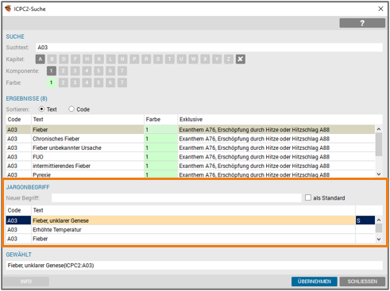Select chapter K in Kapitel row

(99, 59)
